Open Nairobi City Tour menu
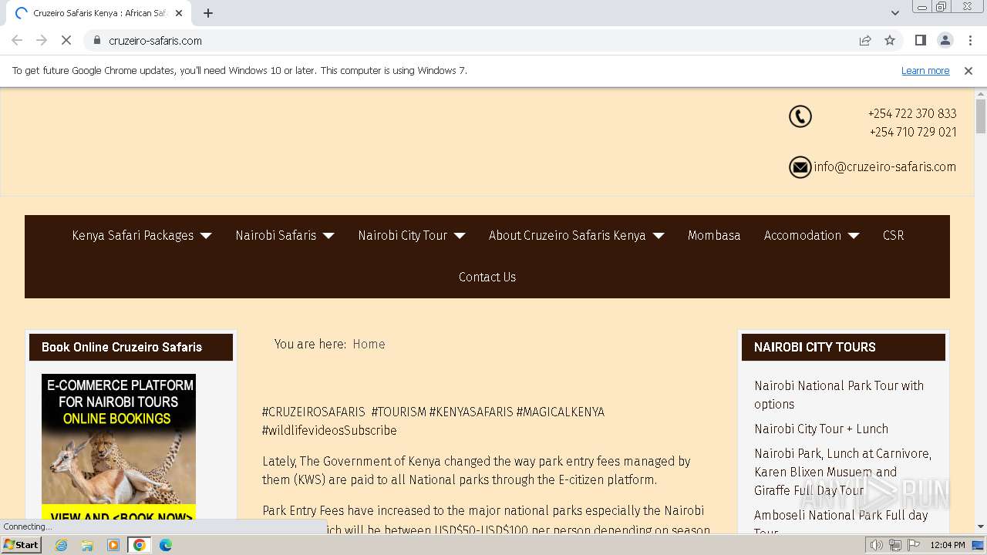Image resolution: width=987 pixels, height=555 pixels. [x=403, y=235]
